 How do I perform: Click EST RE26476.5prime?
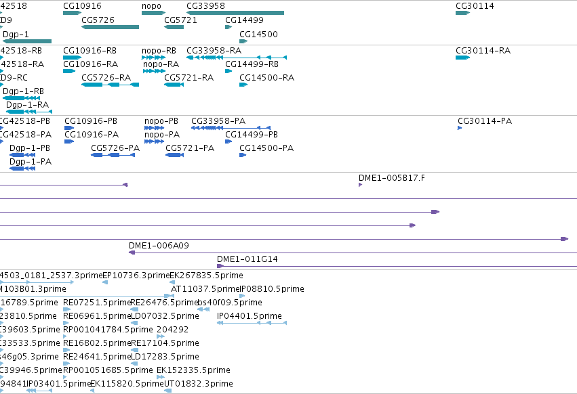pos(134,309)
